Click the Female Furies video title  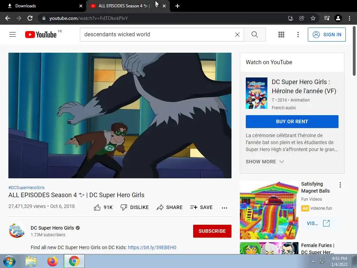click(x=318, y=248)
